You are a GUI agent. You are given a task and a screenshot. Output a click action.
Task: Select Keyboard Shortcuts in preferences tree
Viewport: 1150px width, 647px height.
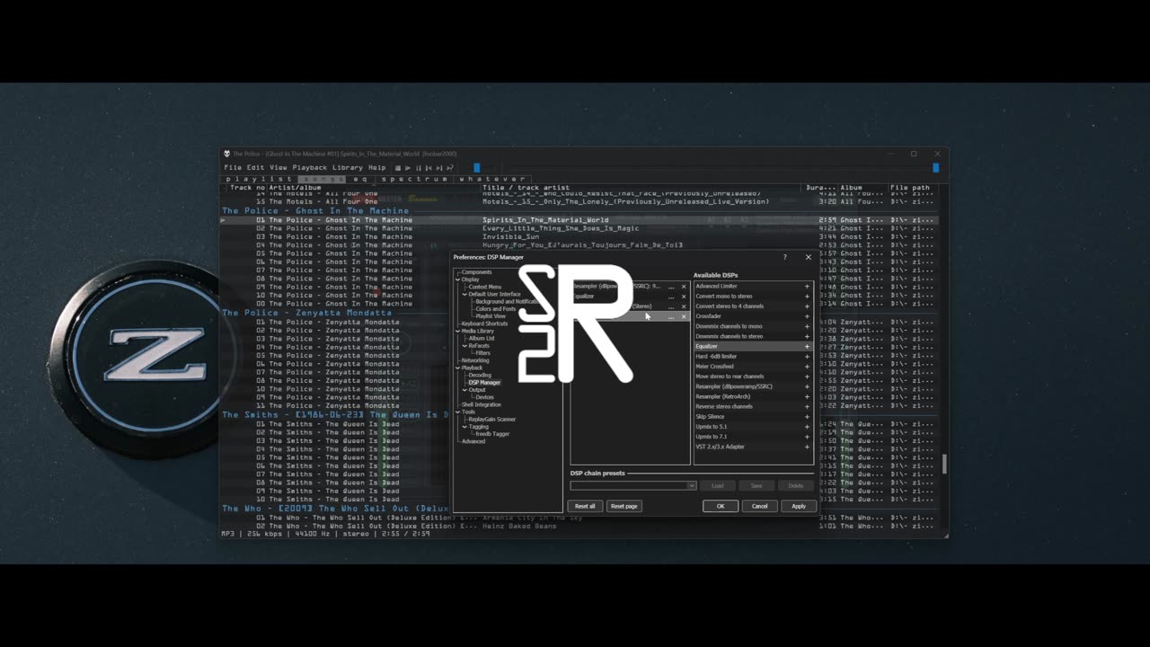click(x=484, y=323)
